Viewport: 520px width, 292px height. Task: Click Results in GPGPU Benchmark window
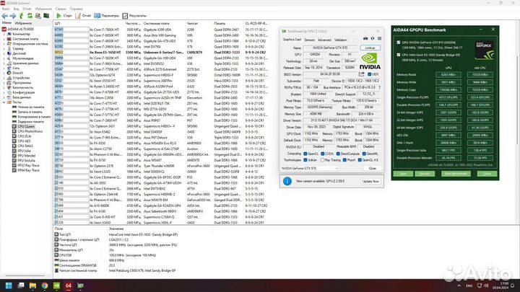[x=425, y=174]
